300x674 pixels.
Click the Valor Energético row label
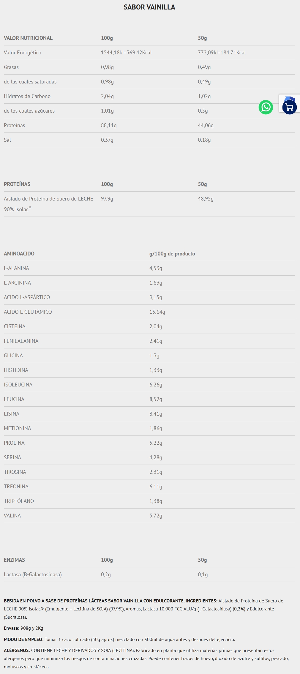(23, 53)
